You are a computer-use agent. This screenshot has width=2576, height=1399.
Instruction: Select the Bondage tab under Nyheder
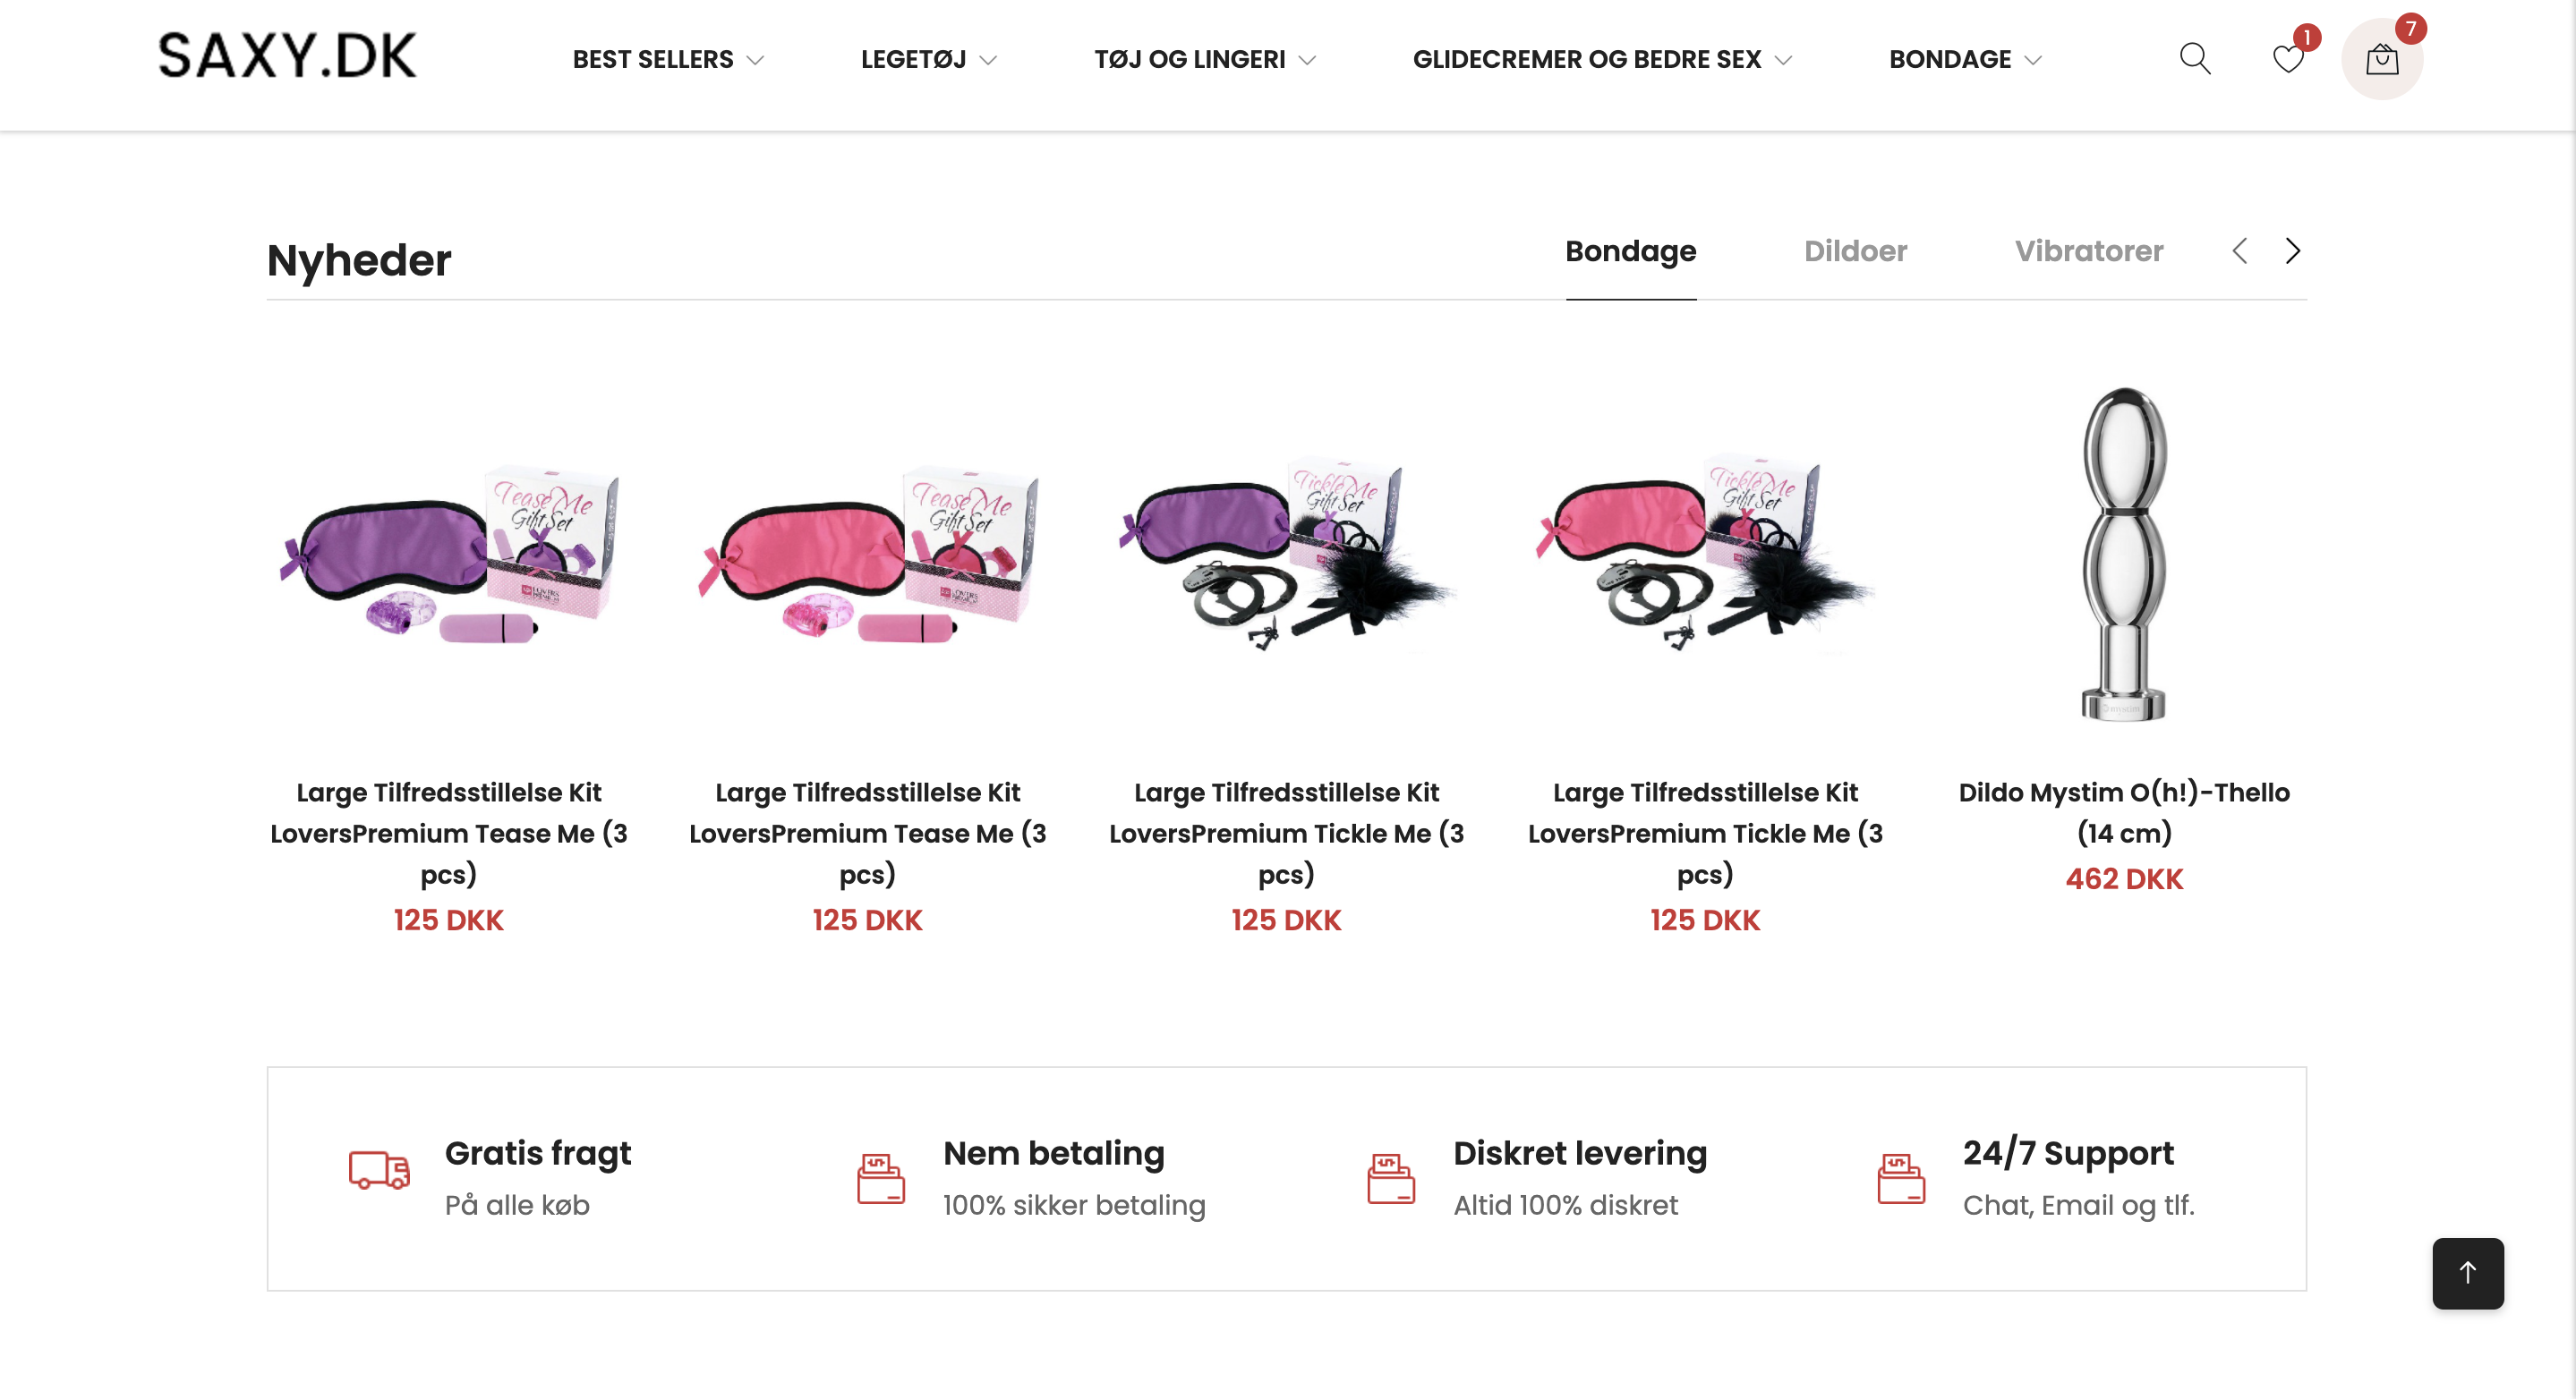tap(1630, 250)
